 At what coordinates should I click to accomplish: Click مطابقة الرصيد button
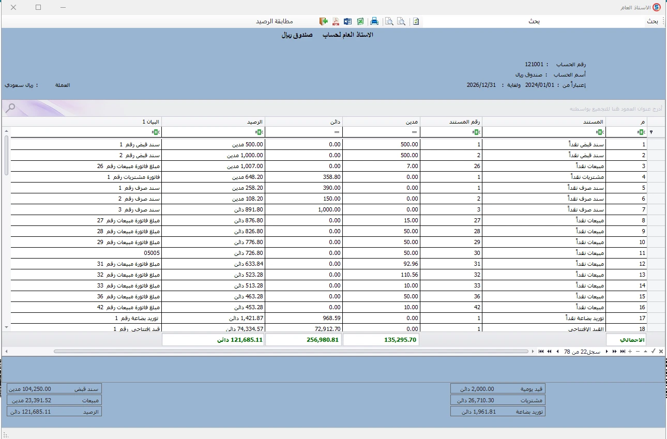pos(274,21)
